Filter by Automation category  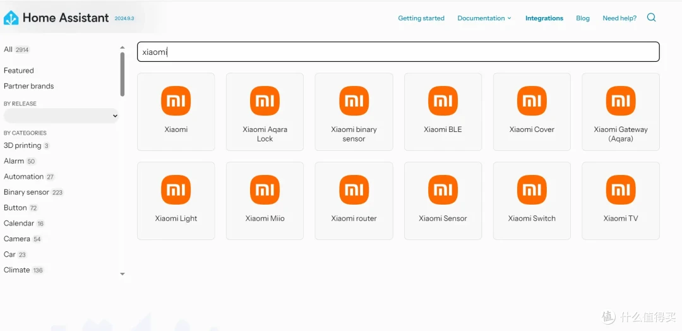click(x=29, y=177)
